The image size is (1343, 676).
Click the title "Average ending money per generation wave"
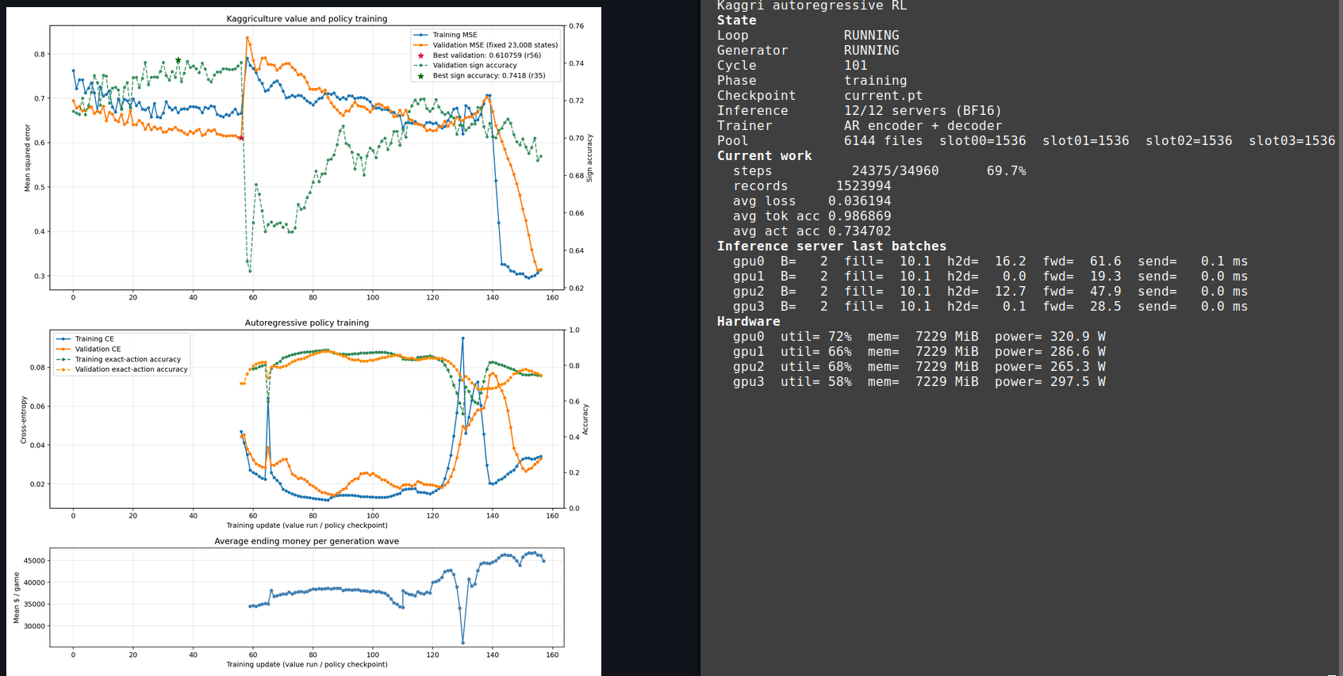coord(307,541)
